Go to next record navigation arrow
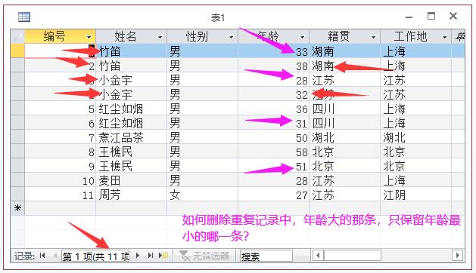Screen dimensions: 476x273 pos(138,256)
